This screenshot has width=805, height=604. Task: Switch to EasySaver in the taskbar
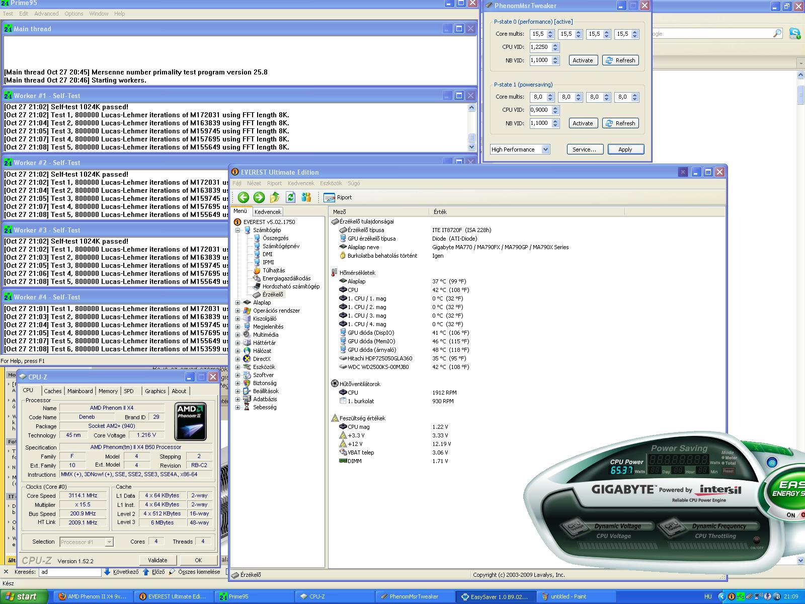pyautogui.click(x=496, y=596)
